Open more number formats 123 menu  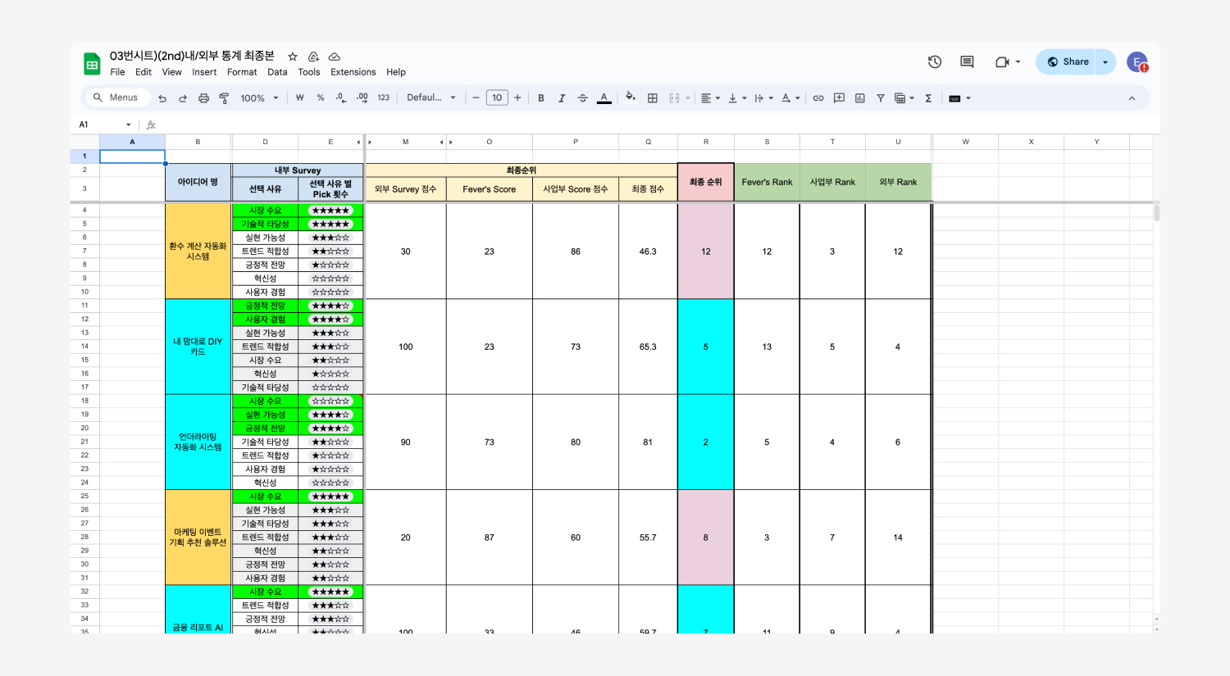click(383, 98)
